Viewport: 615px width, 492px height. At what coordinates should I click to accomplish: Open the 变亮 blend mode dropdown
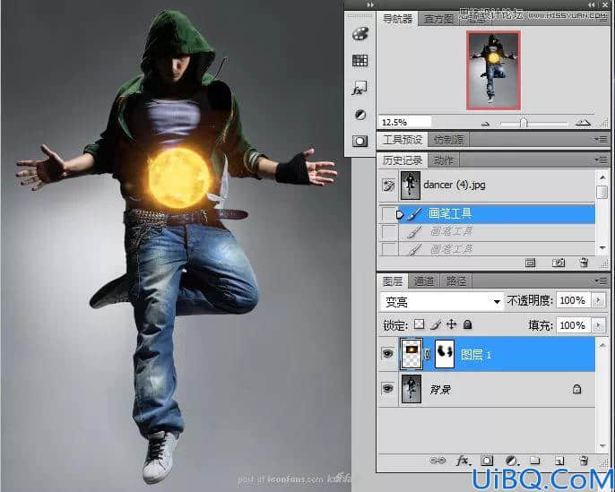(442, 301)
